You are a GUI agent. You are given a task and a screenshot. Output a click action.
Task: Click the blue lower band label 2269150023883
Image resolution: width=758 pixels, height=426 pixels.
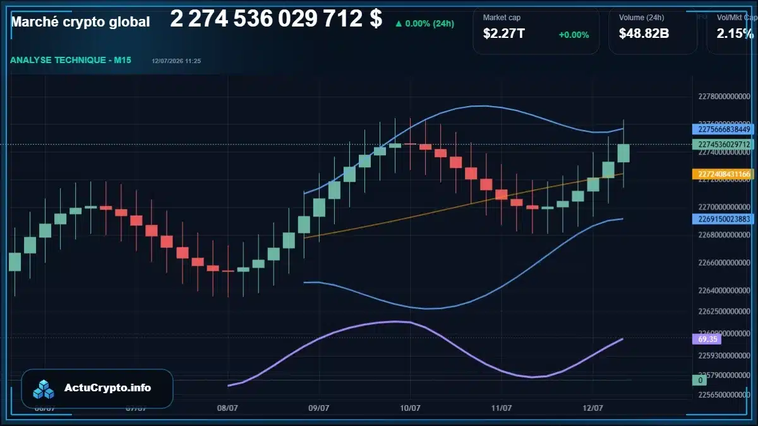point(723,219)
